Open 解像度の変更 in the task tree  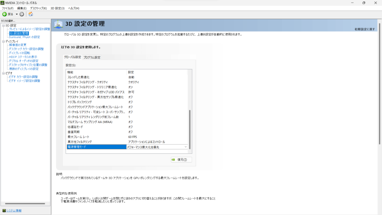coord(18,45)
